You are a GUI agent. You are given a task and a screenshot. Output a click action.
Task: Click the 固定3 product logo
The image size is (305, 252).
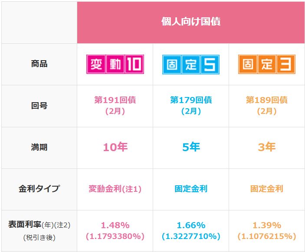[x=266, y=65]
